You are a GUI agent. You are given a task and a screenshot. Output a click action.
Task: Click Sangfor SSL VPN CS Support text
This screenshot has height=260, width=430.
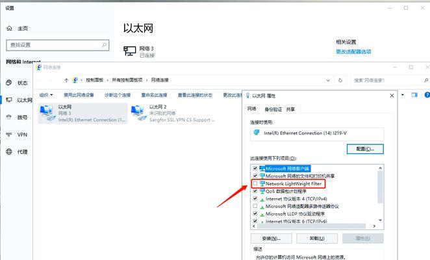182,120
